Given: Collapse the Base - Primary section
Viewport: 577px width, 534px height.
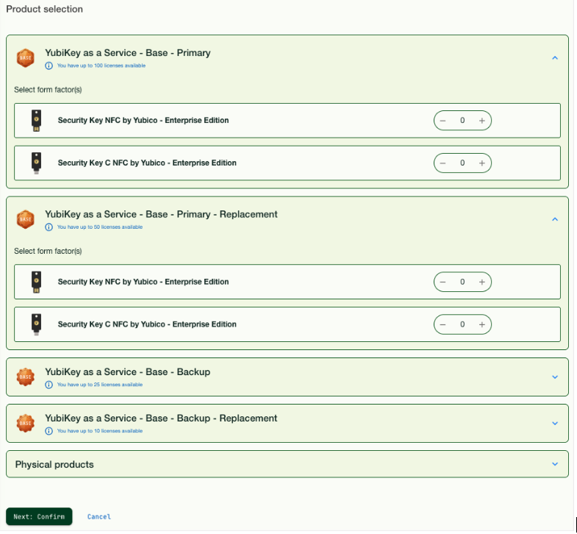Looking at the screenshot, I should tap(555, 58).
